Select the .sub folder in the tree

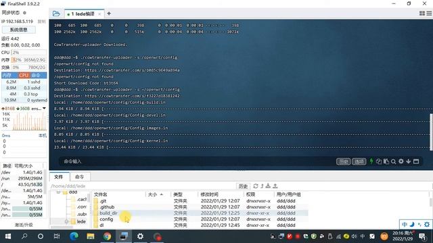pos(78,214)
